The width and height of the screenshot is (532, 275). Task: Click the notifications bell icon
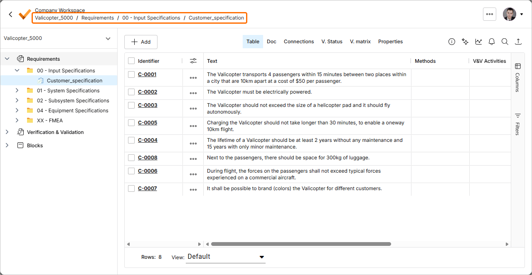pyautogui.click(x=492, y=42)
